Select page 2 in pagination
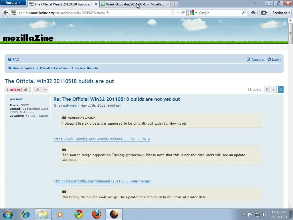Screen dimensions: 293x220 [280, 90]
